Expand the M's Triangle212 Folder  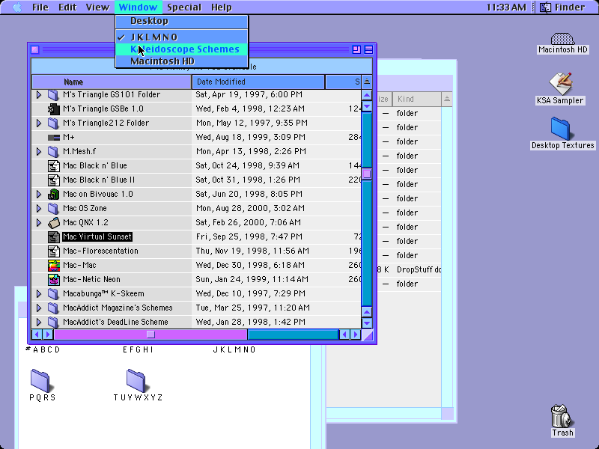[39, 123]
